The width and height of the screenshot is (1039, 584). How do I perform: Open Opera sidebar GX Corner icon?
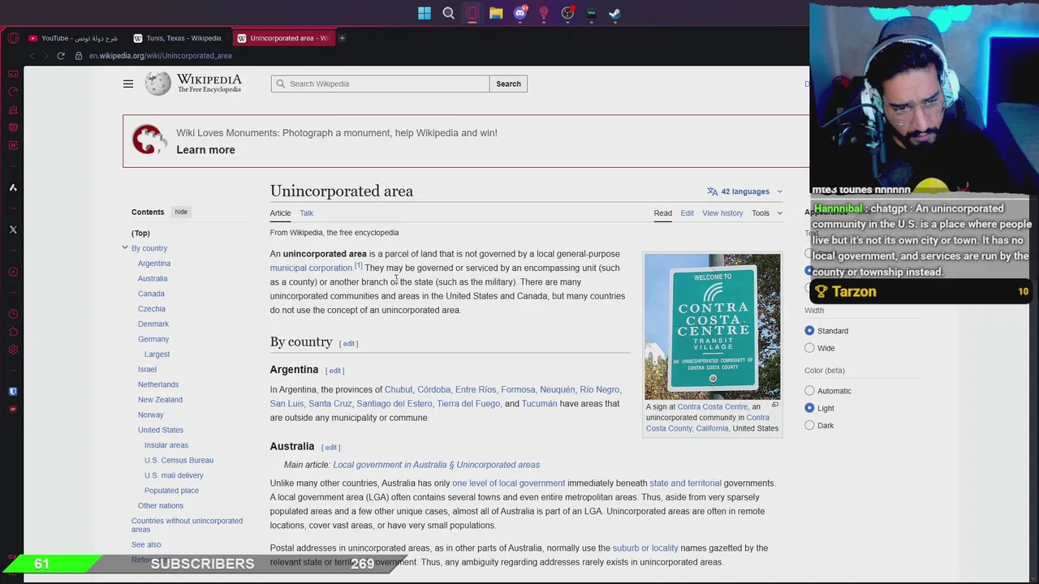(x=13, y=74)
